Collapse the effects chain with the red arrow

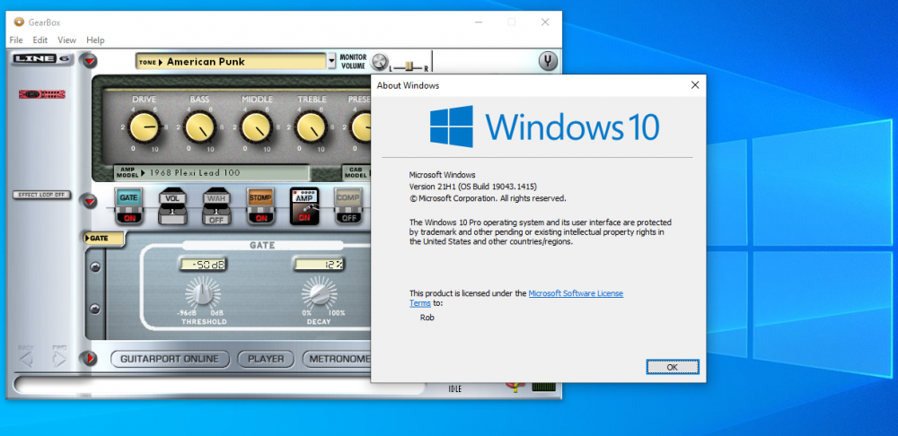click(89, 201)
